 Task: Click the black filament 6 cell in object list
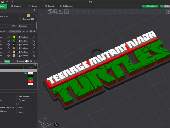pyautogui.click(x=30, y=76)
